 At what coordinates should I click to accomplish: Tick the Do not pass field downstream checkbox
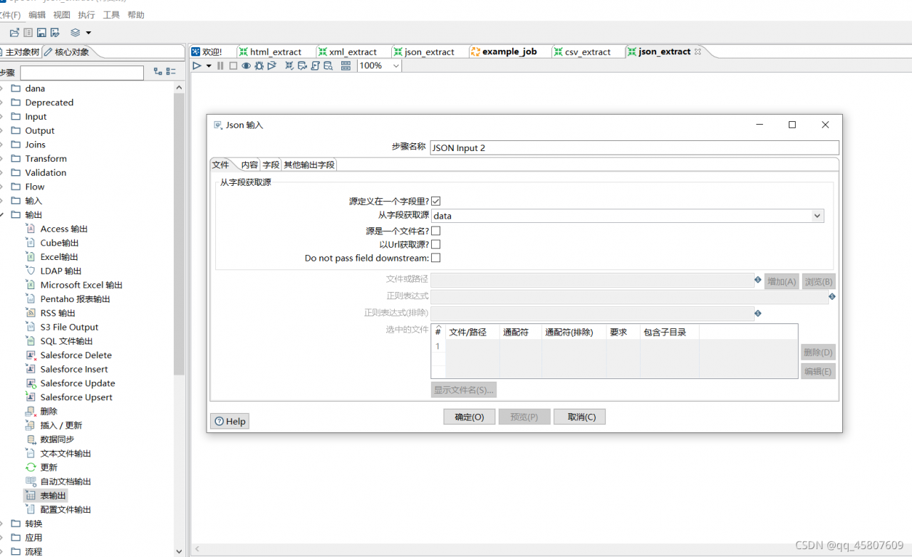[436, 258]
